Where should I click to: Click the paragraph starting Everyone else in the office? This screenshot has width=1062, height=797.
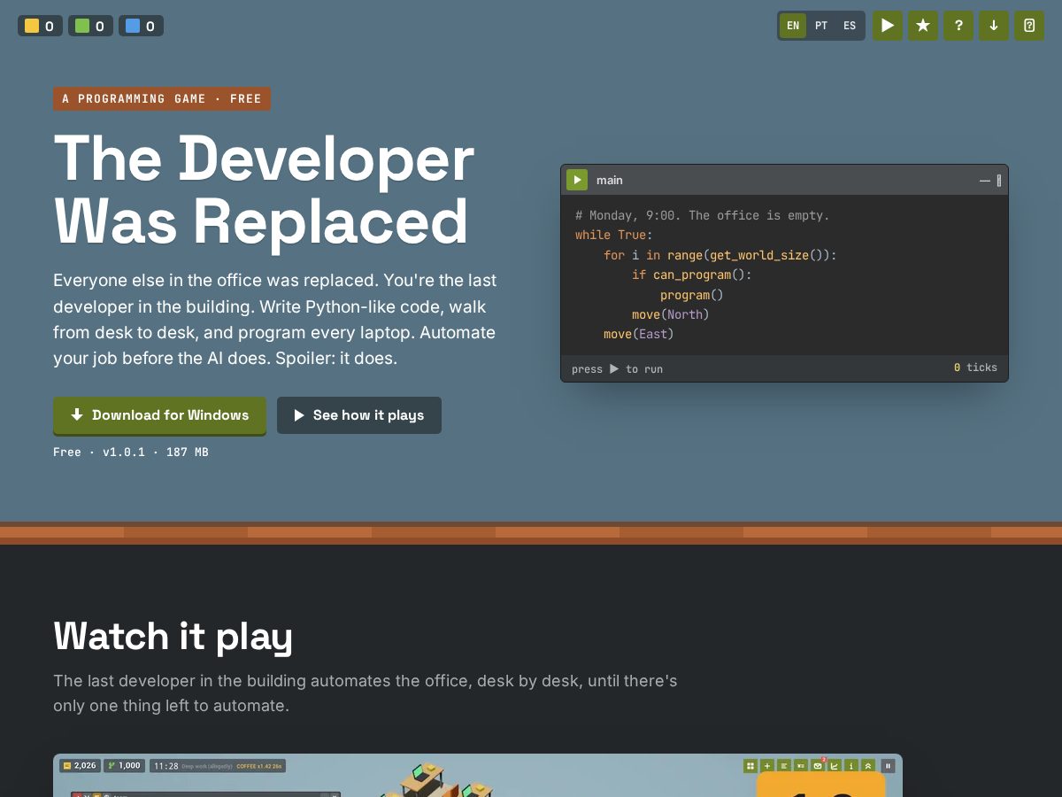pos(275,320)
